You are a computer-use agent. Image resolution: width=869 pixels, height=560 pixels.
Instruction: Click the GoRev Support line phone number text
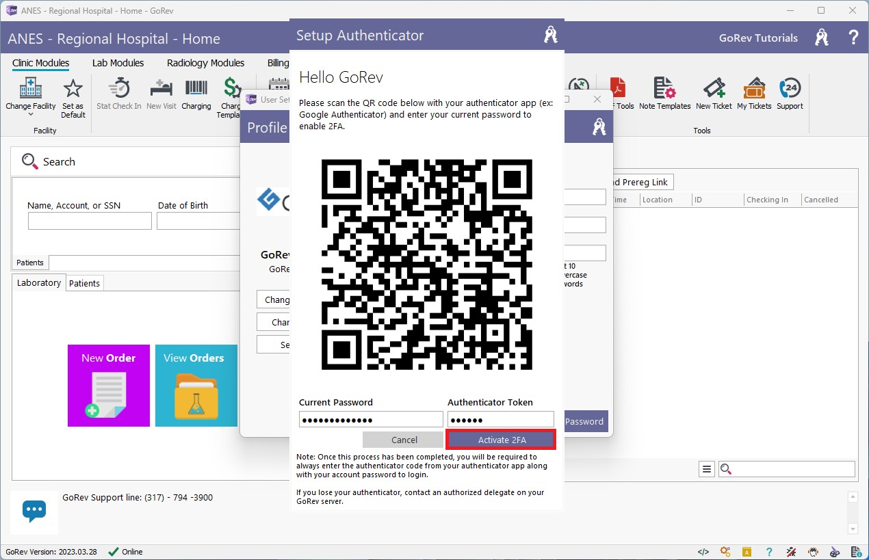(x=138, y=498)
